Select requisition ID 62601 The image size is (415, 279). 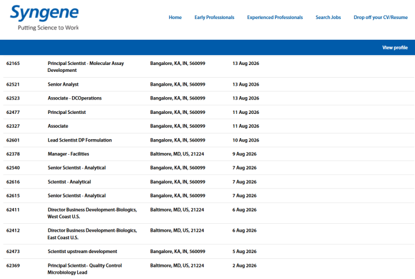coord(13,140)
